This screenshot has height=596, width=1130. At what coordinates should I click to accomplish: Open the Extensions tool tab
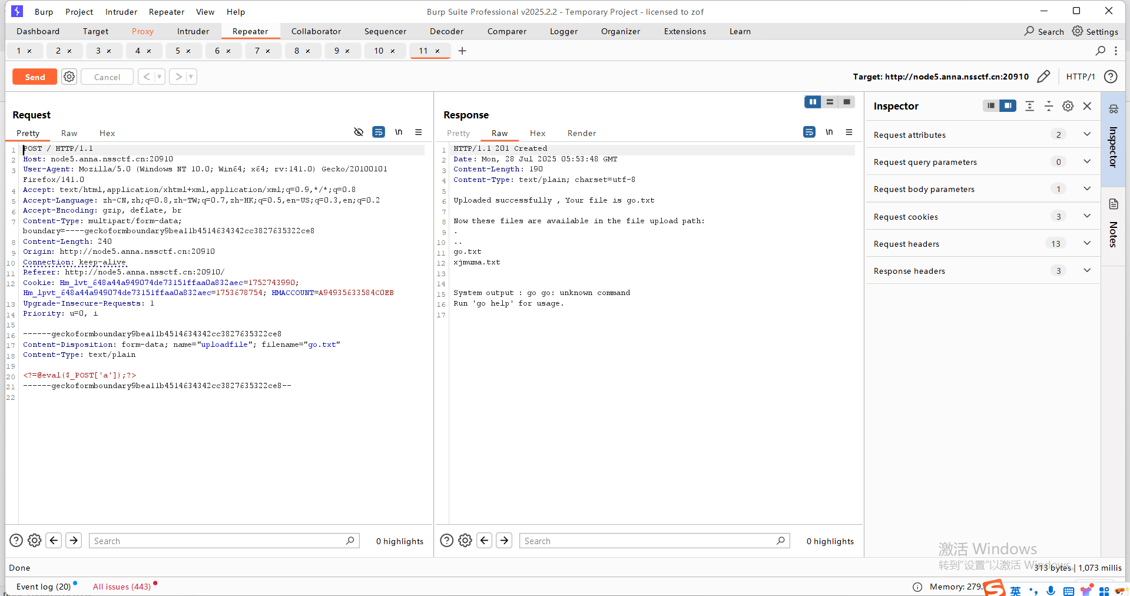tap(685, 31)
